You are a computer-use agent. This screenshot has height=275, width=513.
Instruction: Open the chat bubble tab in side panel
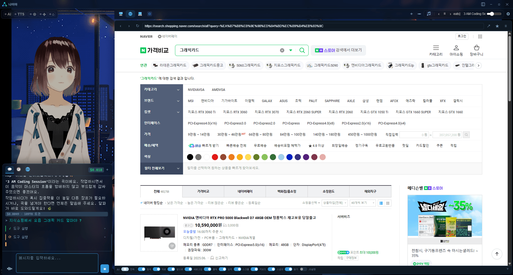[10, 169]
